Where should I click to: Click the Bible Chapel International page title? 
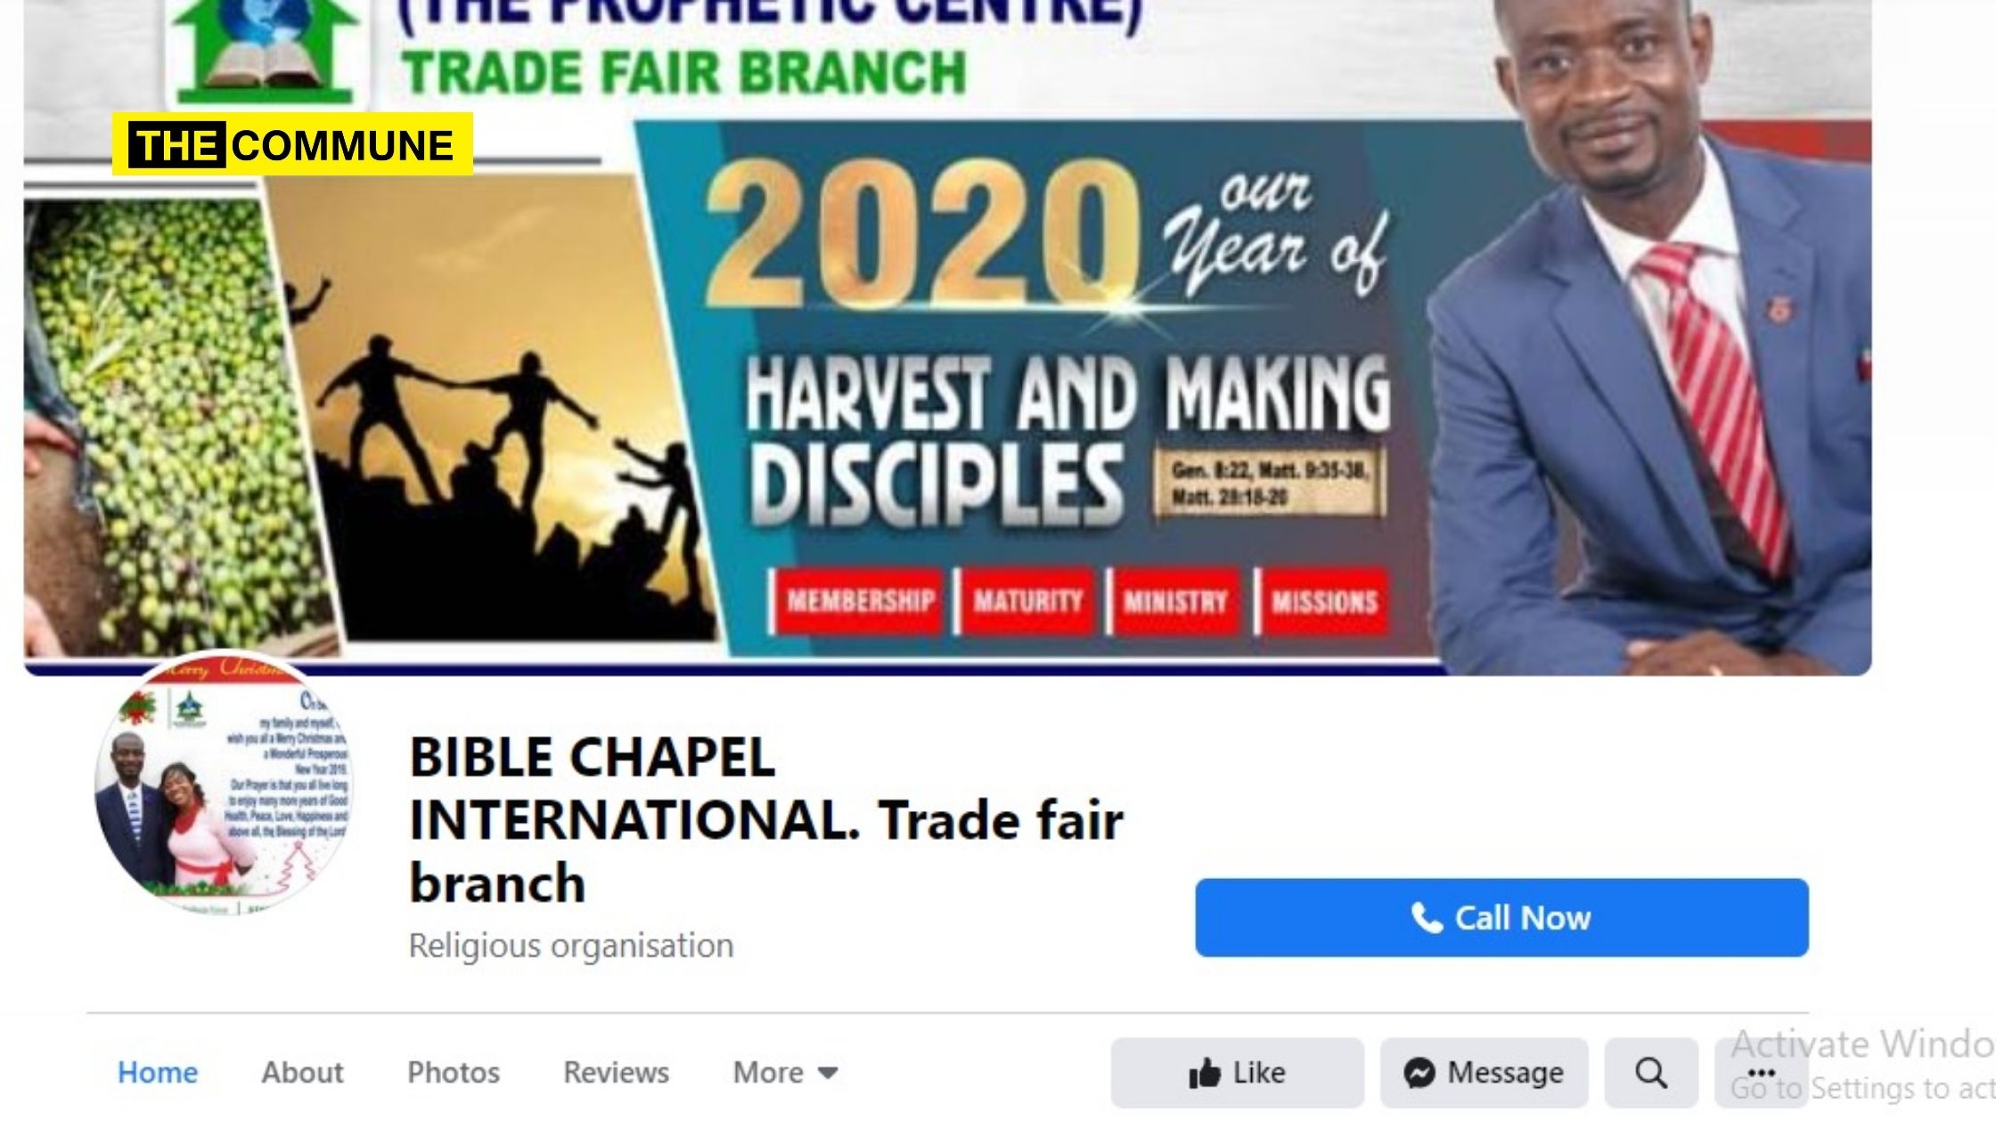coord(766,819)
